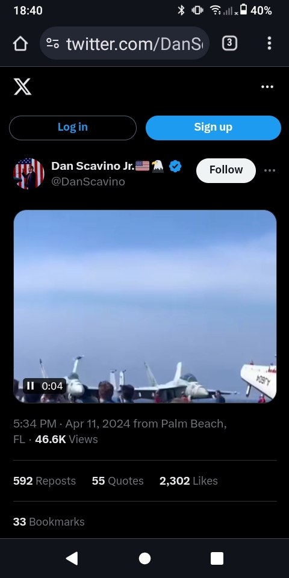Tap the Log in button
Viewport: 289px width, 578px height.
(73, 128)
